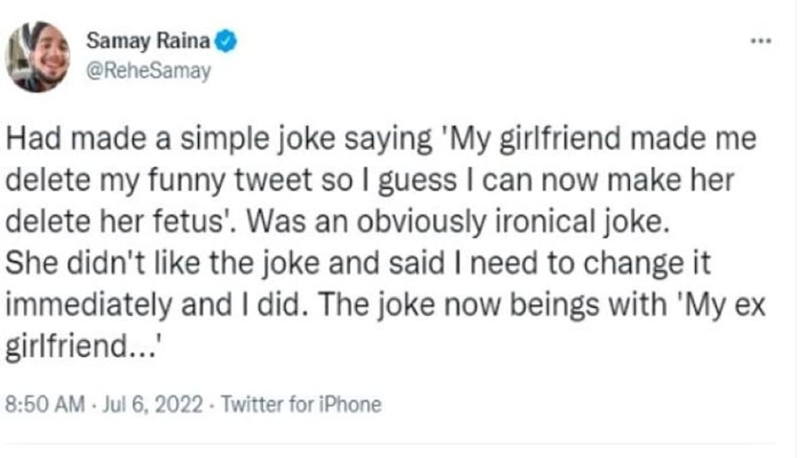Click the line starting "immediately and I did"
Viewport: 802px width, 458px height.
pyautogui.click(x=385, y=306)
